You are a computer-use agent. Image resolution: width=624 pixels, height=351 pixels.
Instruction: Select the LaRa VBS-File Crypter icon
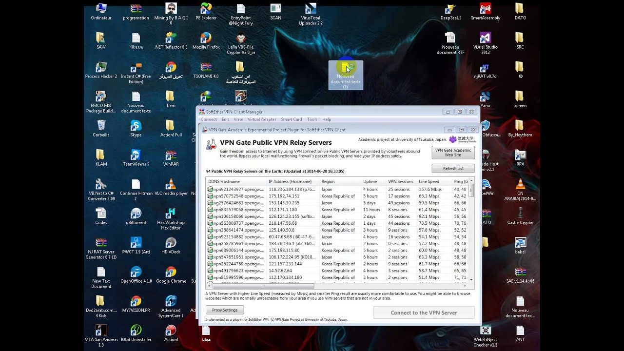pos(241,43)
